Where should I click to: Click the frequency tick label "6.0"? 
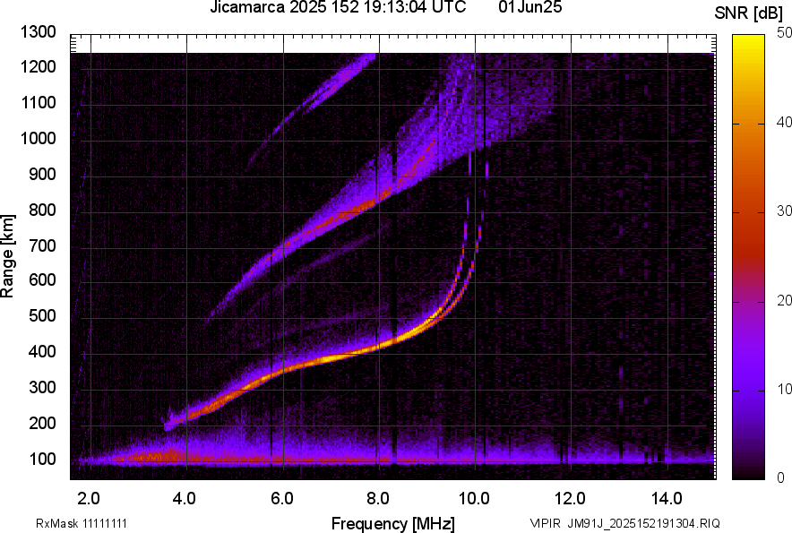281,499
